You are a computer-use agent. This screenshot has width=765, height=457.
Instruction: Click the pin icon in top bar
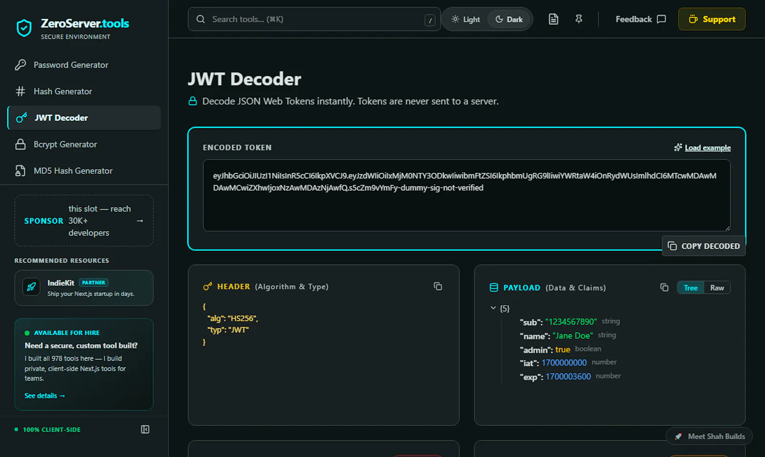[579, 19]
